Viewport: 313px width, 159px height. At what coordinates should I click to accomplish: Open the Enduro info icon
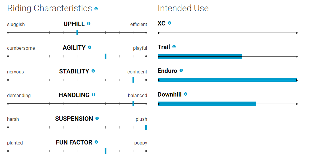point(181,70)
